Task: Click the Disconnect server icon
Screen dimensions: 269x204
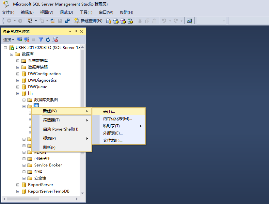Action: click(x=26, y=40)
